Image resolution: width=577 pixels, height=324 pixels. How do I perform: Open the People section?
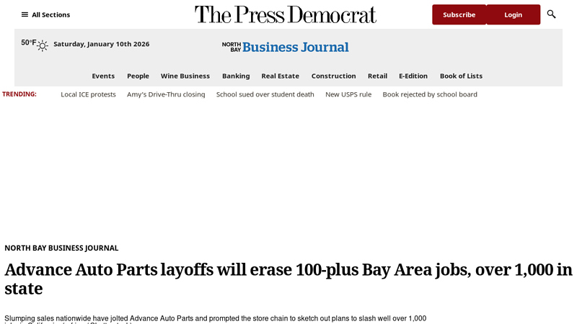point(138,76)
